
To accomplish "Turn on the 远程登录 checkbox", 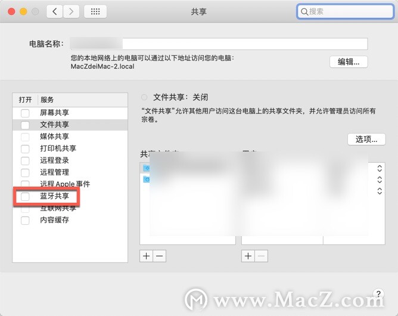I will click(x=25, y=160).
